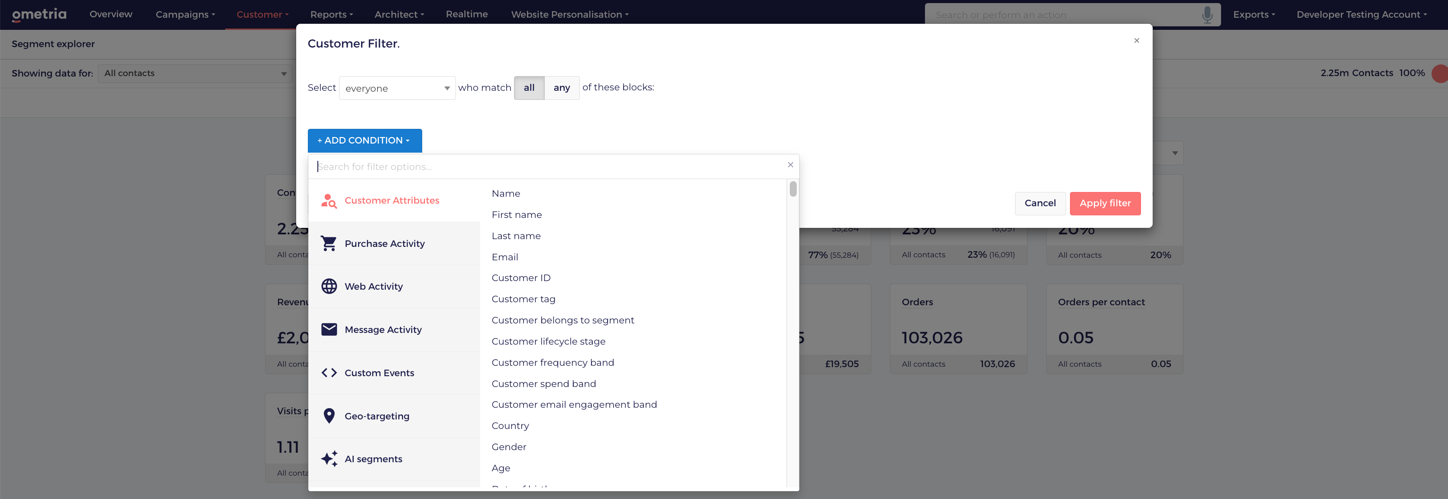
Task: Open the 'everyone' select dropdown
Action: pos(397,88)
